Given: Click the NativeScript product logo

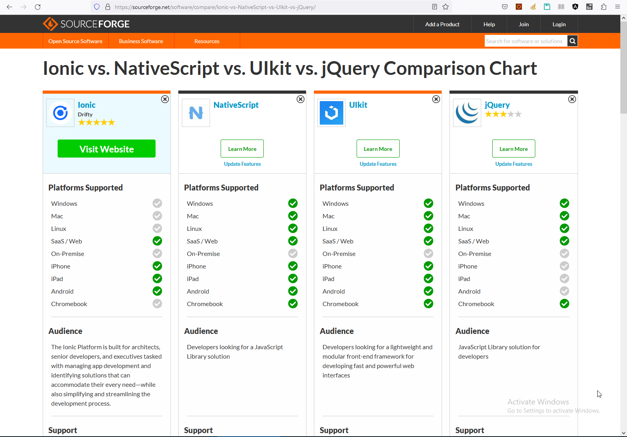Looking at the screenshot, I should (196, 113).
